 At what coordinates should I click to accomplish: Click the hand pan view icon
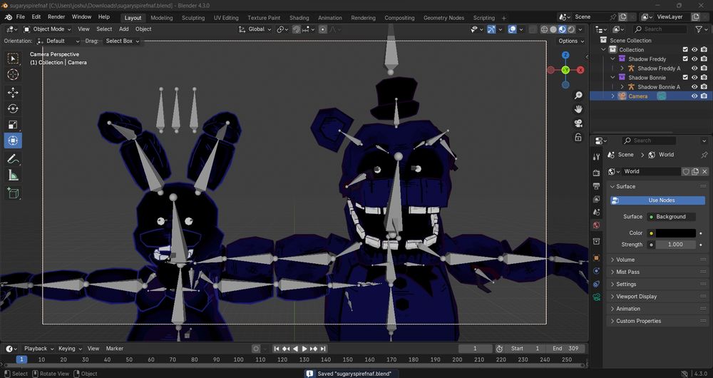579,108
